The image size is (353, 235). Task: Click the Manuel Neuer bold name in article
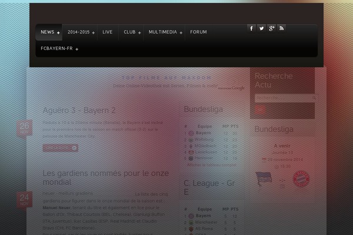[x=56, y=208]
